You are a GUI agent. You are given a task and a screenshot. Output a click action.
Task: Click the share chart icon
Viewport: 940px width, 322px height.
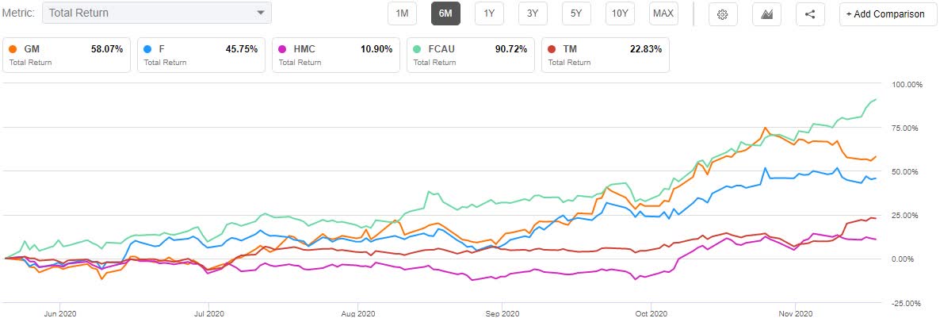pos(810,14)
